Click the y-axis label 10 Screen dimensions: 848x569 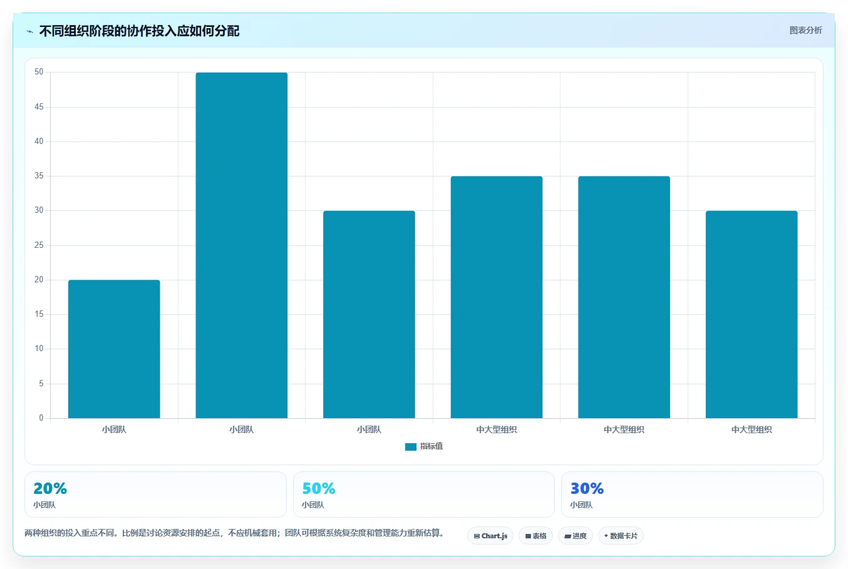39,349
